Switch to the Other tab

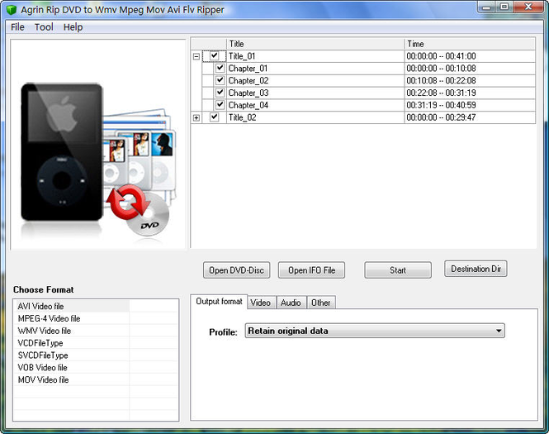click(x=320, y=303)
